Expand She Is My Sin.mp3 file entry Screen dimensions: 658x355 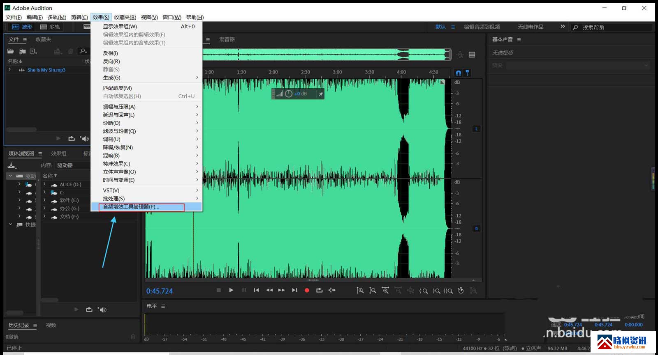[x=10, y=69]
